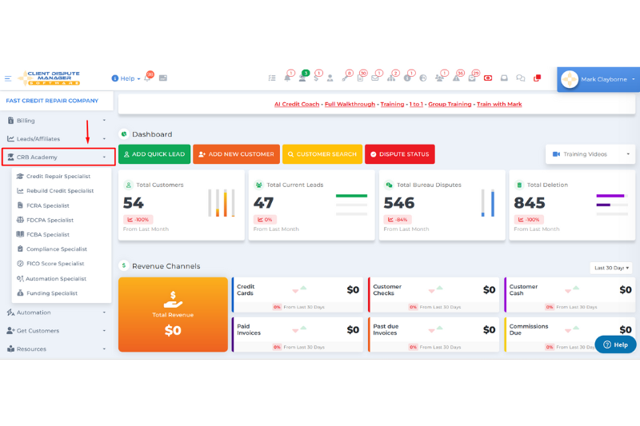Open Mark Clayborne account dropdown
This screenshot has width=640, height=426.
(598, 79)
